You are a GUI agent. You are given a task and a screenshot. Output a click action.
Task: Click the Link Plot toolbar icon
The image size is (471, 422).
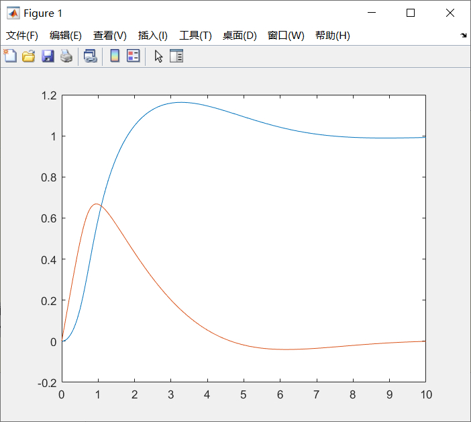[91, 56]
